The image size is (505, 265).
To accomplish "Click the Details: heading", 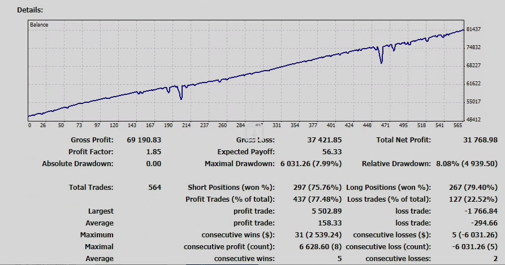I will click(30, 10).
